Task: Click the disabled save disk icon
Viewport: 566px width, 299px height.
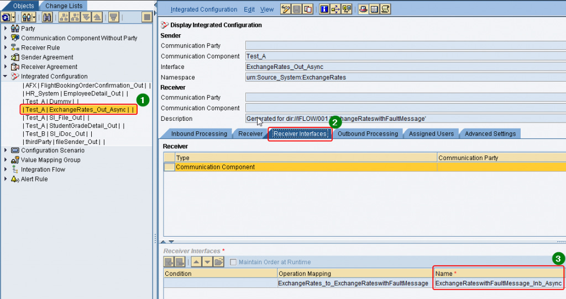Action: [x=297, y=9]
